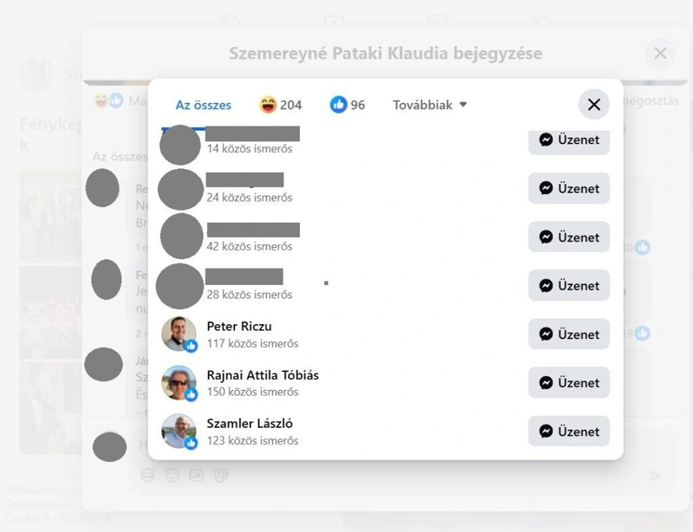Open the Szamler László name link

(249, 424)
